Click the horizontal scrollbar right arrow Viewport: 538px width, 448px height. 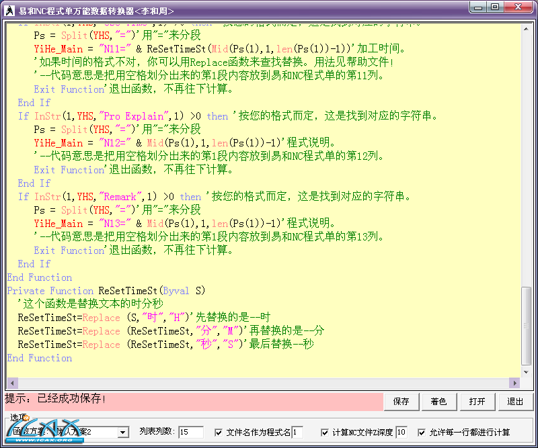[x=514, y=383]
